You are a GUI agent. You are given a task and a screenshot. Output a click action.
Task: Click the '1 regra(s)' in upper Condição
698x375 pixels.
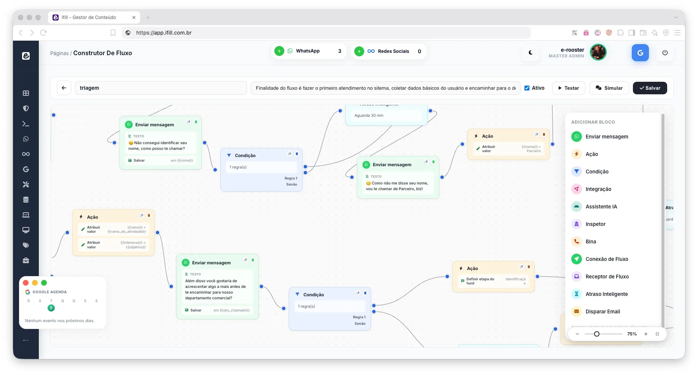pyautogui.click(x=261, y=167)
